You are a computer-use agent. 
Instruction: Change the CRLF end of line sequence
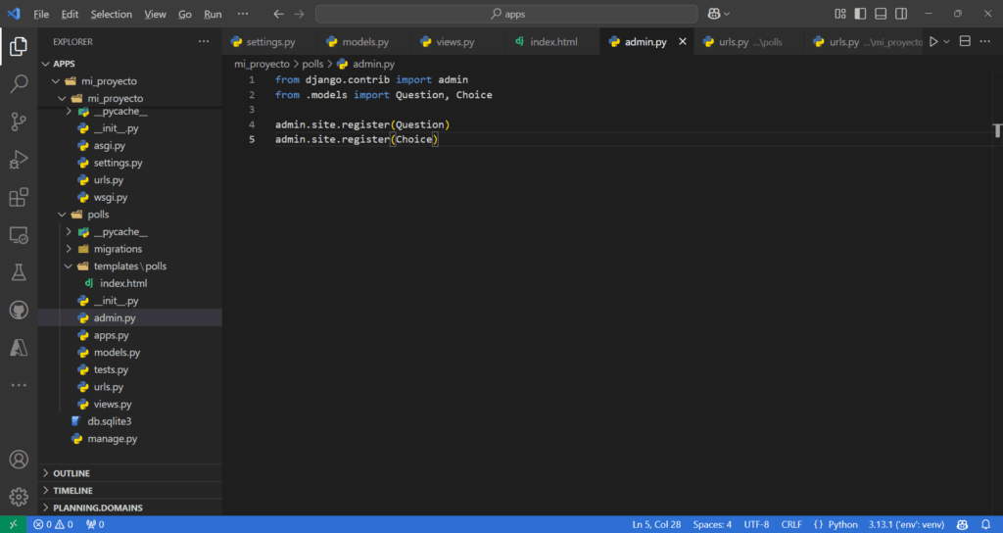tap(791, 525)
